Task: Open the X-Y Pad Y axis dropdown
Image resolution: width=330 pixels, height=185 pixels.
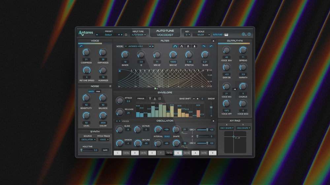Action: (x=243, y=128)
